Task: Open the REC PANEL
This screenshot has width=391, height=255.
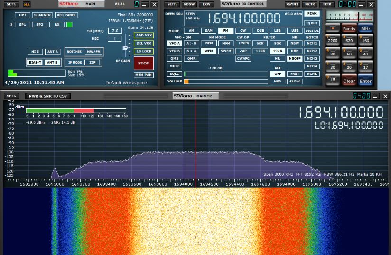Action: [x=66, y=15]
